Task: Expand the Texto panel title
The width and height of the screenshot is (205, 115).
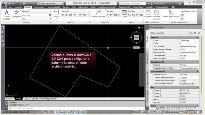Action: pos(25,23)
